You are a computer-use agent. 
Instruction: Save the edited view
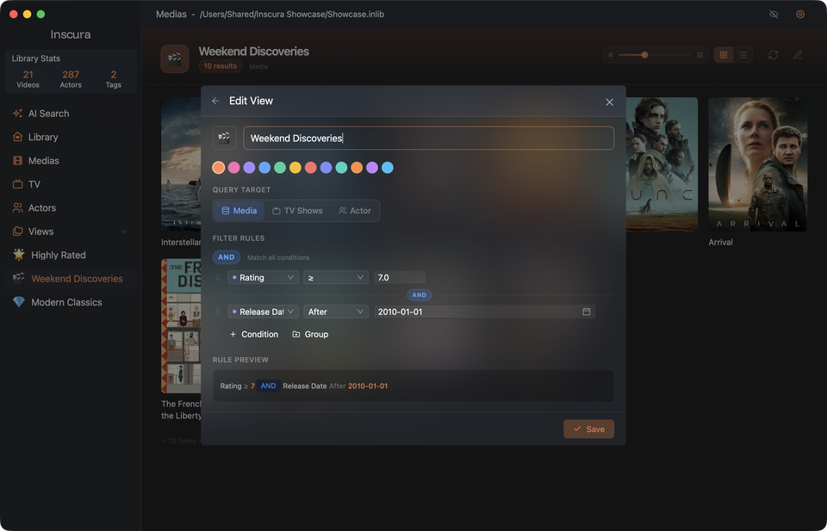coord(588,429)
